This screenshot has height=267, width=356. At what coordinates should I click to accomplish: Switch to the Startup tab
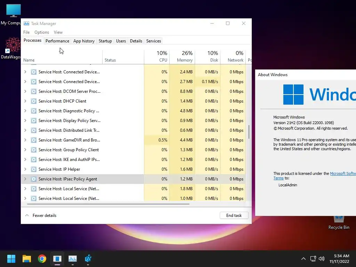pos(105,41)
